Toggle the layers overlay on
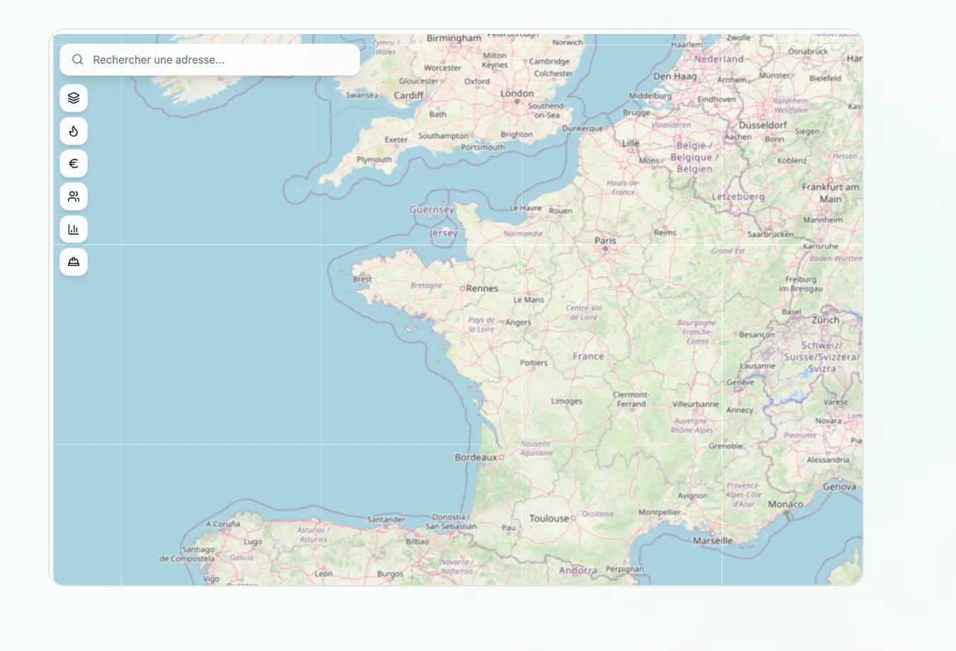The image size is (956, 651). click(x=73, y=98)
